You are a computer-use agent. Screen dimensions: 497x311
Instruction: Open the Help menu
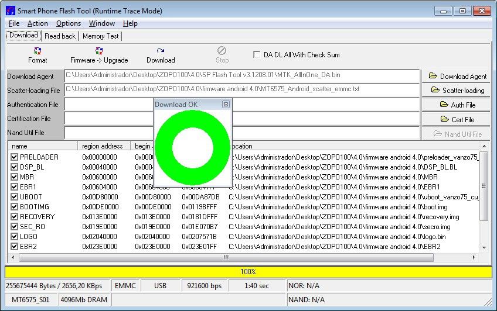pyautogui.click(x=130, y=23)
